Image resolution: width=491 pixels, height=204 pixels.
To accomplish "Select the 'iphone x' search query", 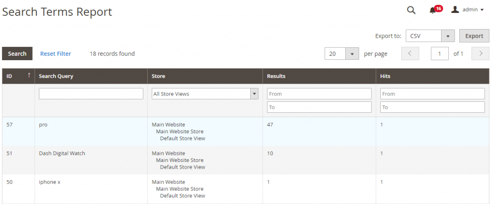I will pos(49,182).
